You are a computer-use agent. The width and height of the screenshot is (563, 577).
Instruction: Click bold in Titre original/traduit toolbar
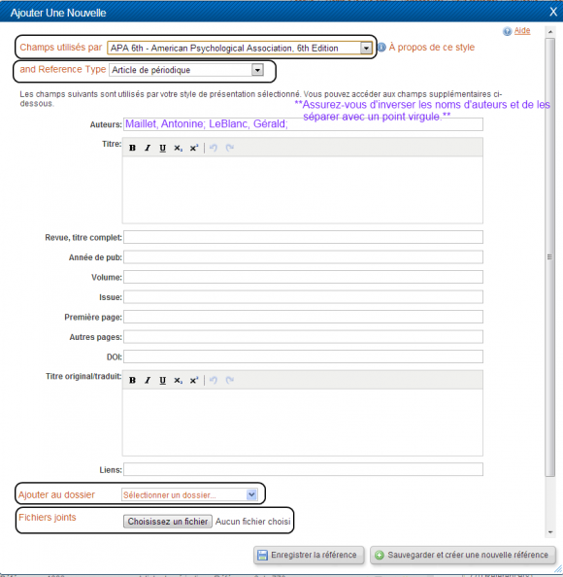click(132, 380)
